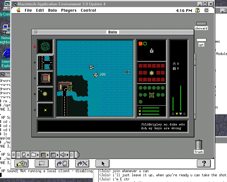Image resolution: width=227 pixels, height=182 pixels.
Task: Toggle the indicator dot beside road tool
Action: tap(35, 63)
